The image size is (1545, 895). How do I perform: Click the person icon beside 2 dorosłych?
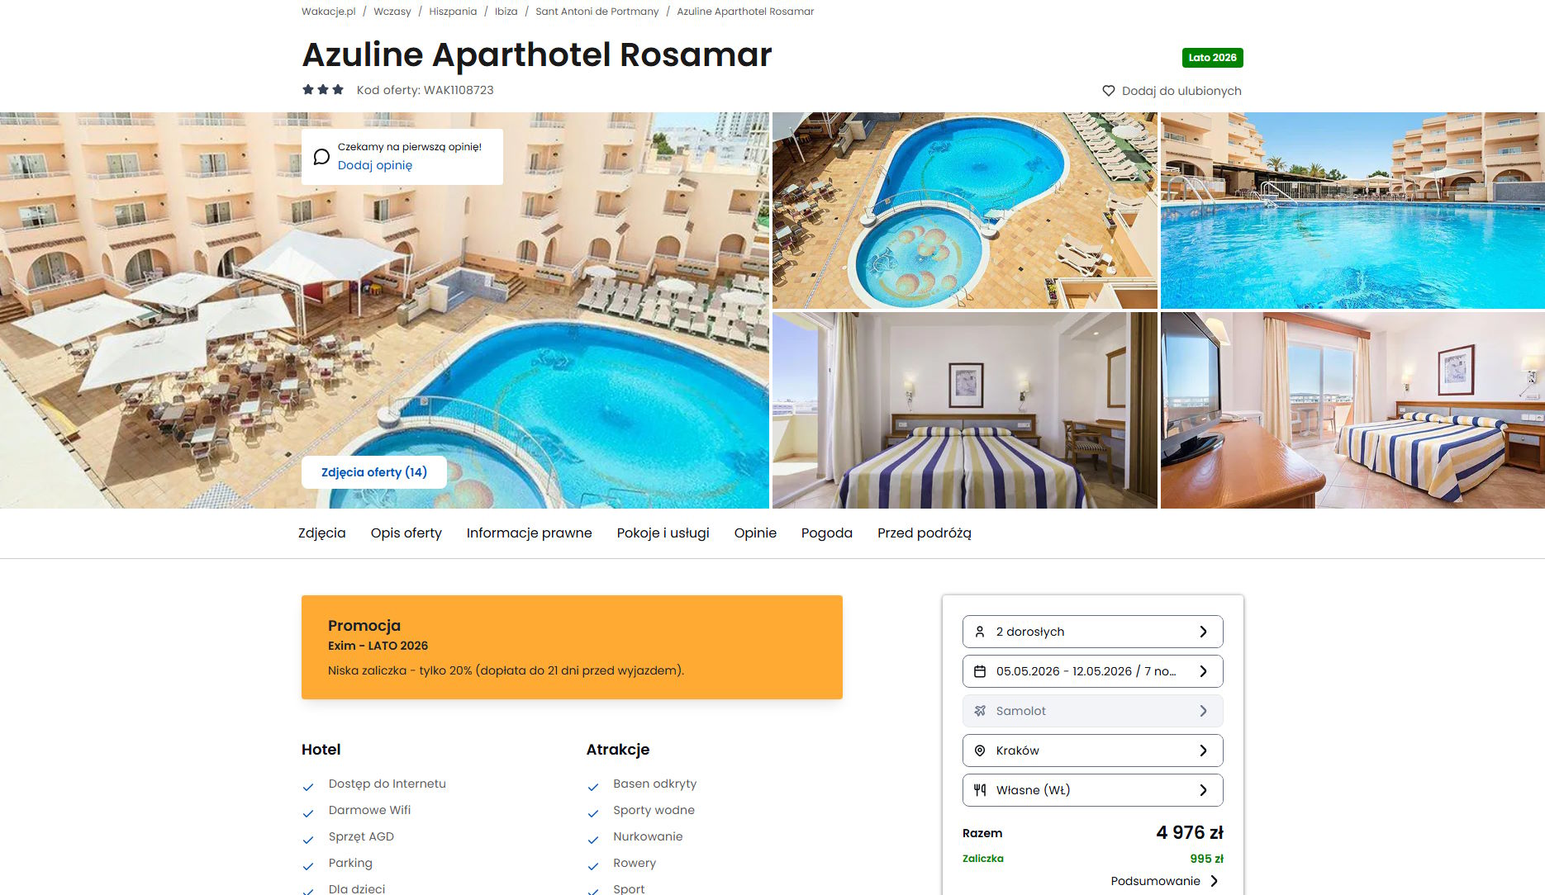tap(980, 632)
